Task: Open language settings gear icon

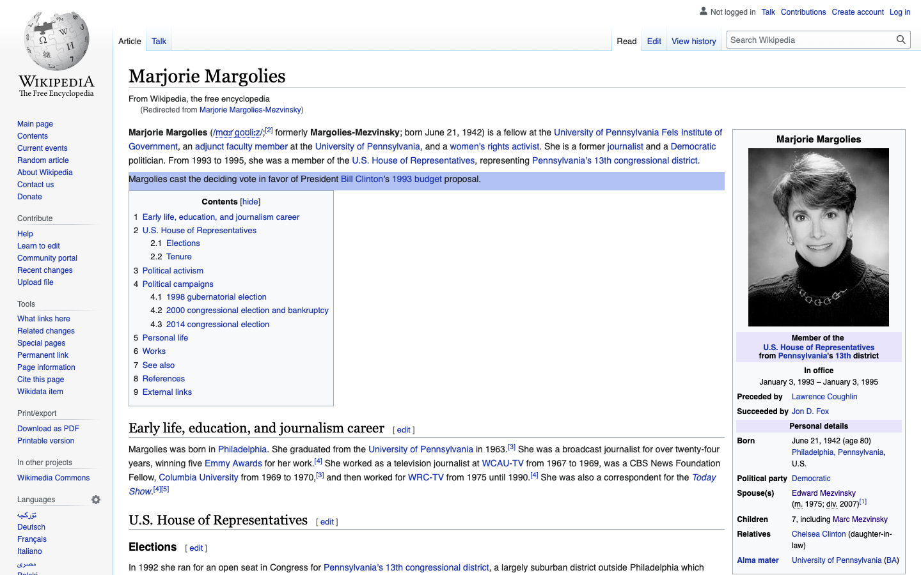Action: pyautogui.click(x=96, y=500)
